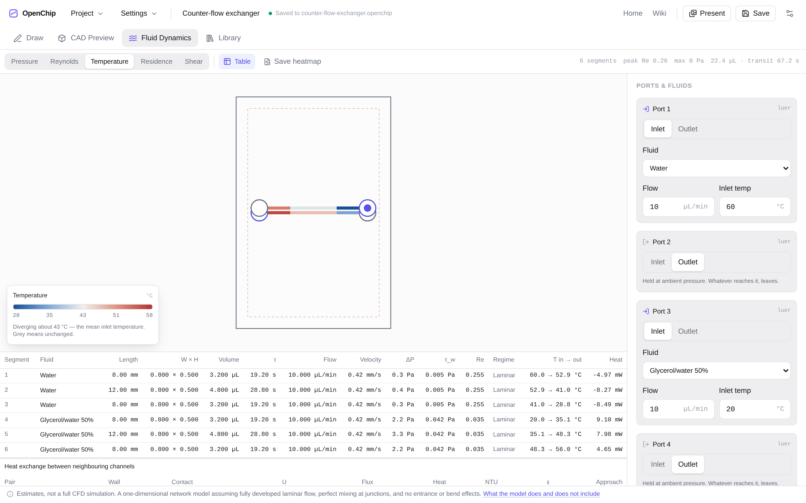Click Port 1 Flow input field
Viewport: 806px width, 503px height.
(x=678, y=207)
